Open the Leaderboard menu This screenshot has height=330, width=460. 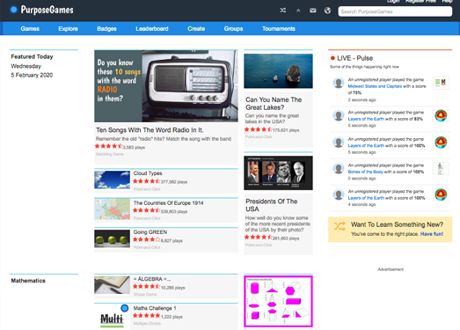click(152, 28)
